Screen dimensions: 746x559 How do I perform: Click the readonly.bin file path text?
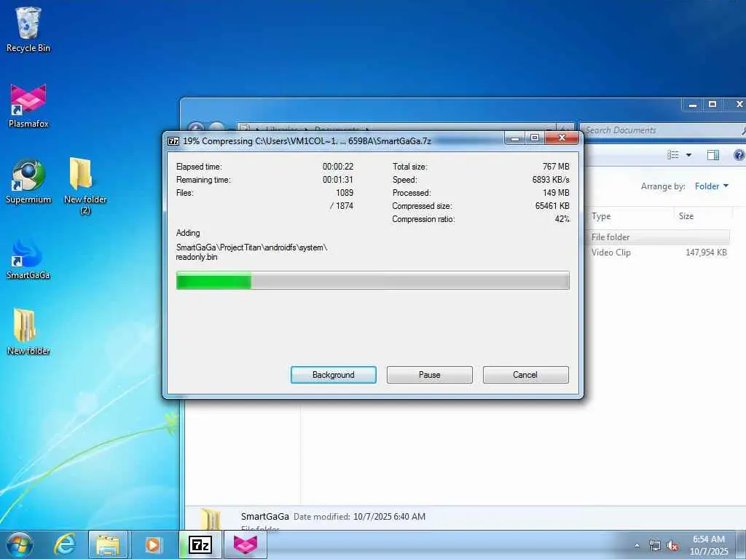(x=251, y=252)
